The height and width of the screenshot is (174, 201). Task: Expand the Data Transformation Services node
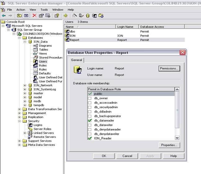(x=19, y=109)
